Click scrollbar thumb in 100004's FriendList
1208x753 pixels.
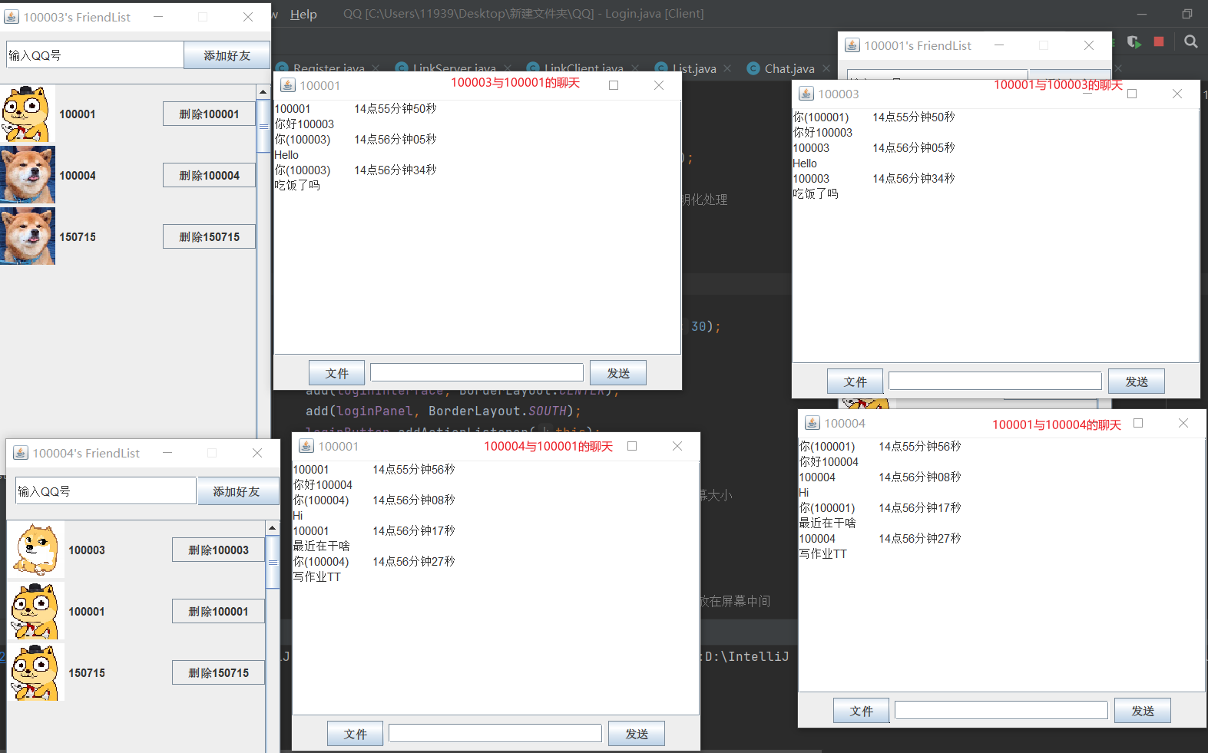(273, 562)
